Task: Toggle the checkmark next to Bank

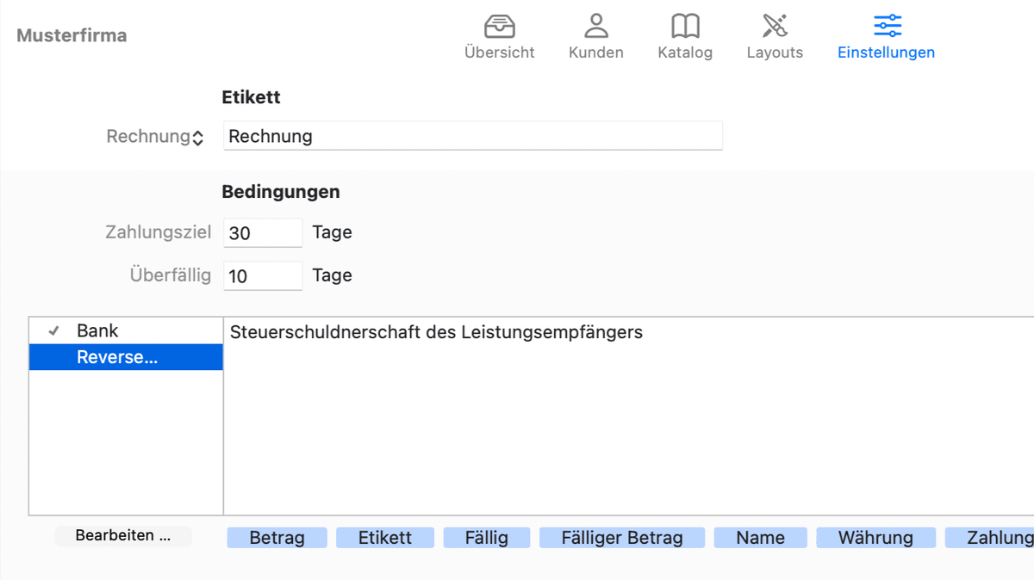Action: point(53,331)
